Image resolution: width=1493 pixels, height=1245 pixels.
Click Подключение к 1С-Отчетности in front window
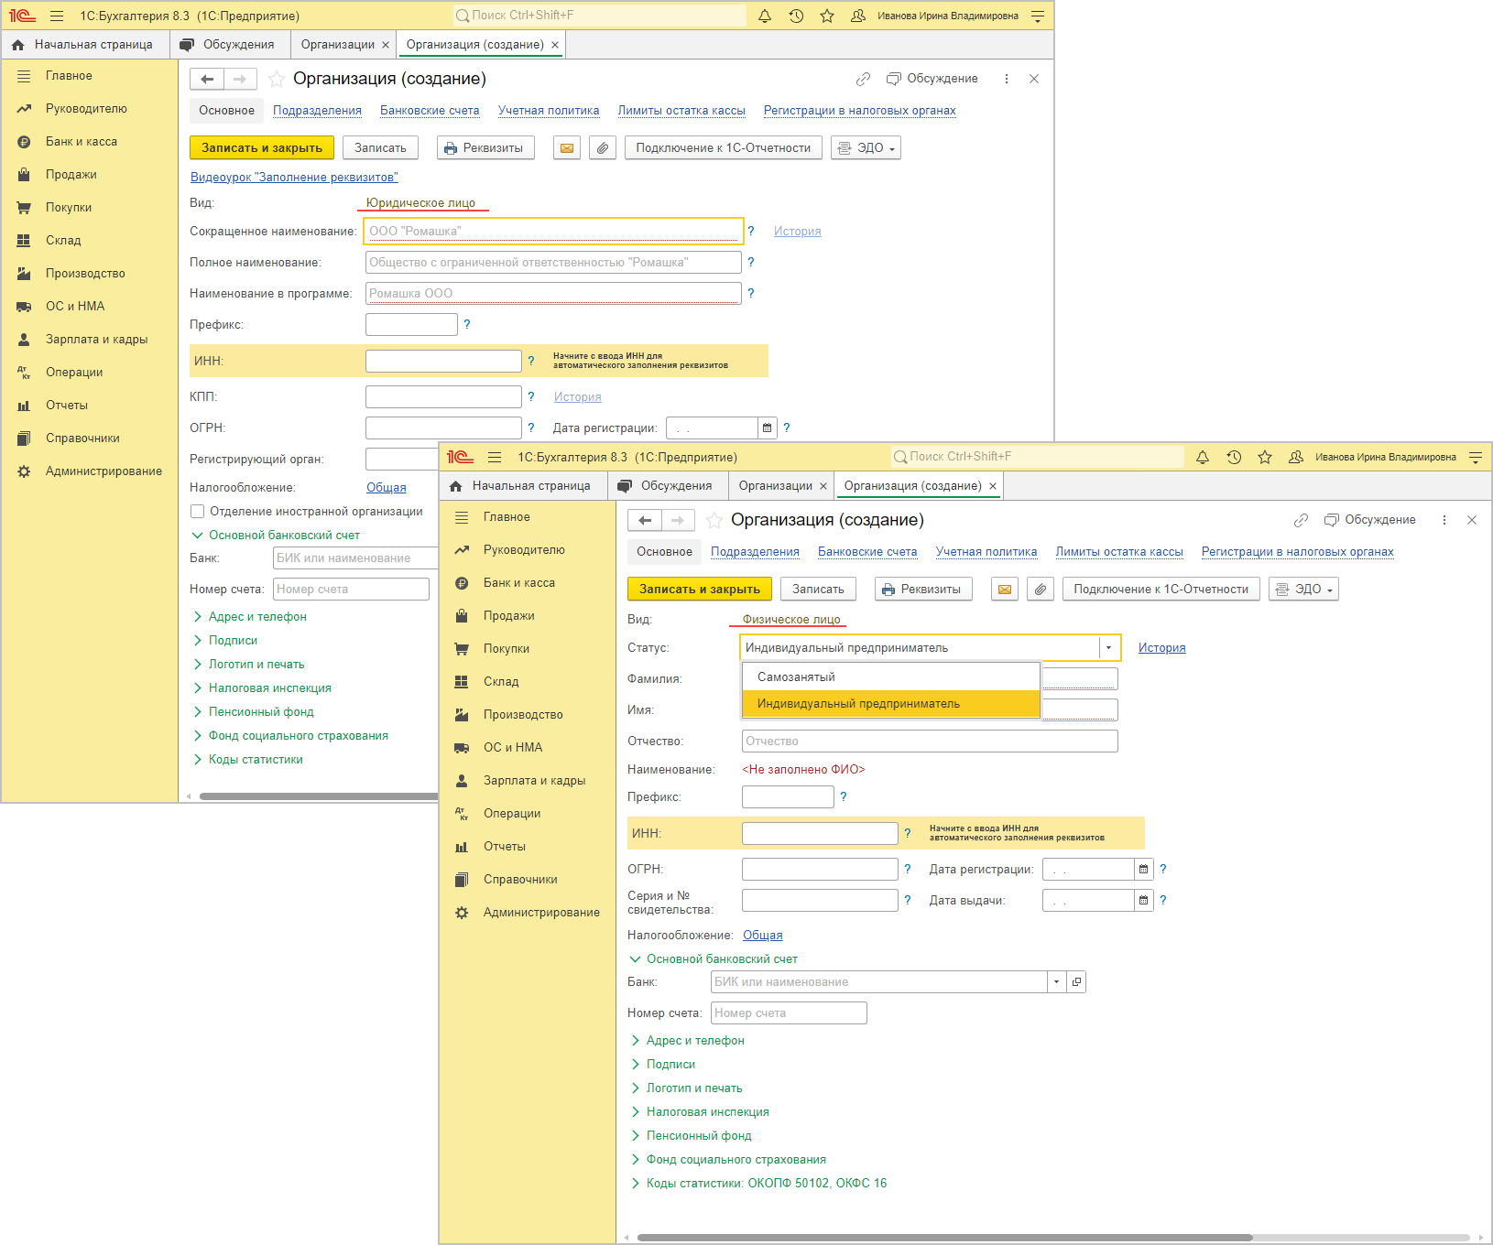1161,589
